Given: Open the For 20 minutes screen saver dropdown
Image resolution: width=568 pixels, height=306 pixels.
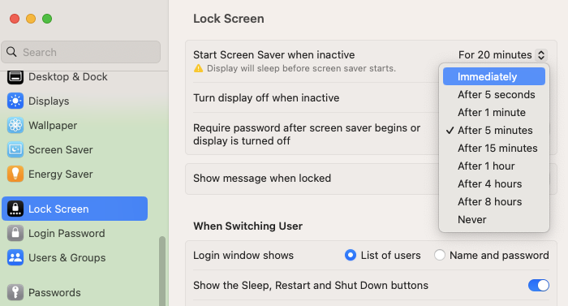Looking at the screenshot, I should pos(503,54).
